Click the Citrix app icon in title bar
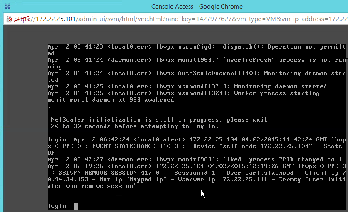Viewport: 348px width, 212px height. pyautogui.click(x=7, y=7)
